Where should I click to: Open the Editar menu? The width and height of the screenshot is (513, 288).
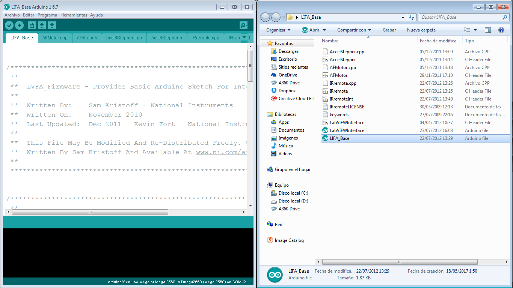[x=29, y=15]
